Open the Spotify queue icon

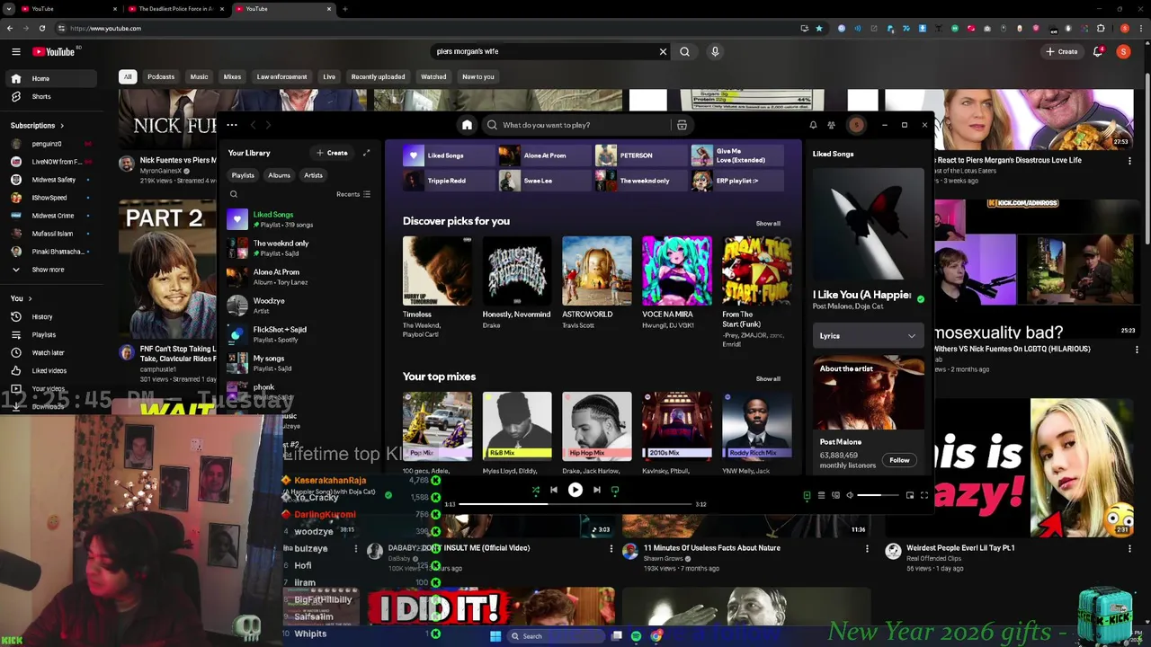click(x=821, y=495)
